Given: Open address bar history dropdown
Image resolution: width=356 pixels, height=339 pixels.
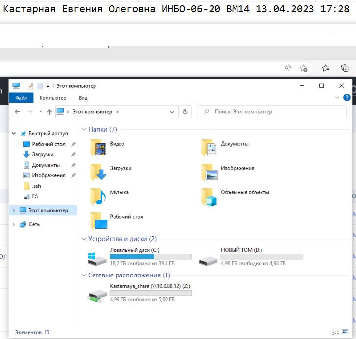Looking at the screenshot, I should point(172,112).
